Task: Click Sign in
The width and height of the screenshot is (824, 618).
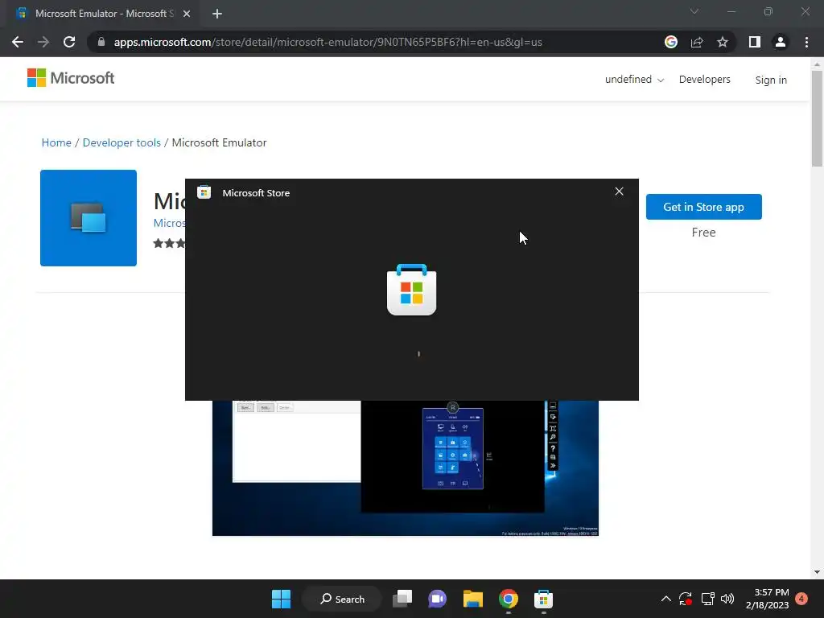Action: (771, 80)
